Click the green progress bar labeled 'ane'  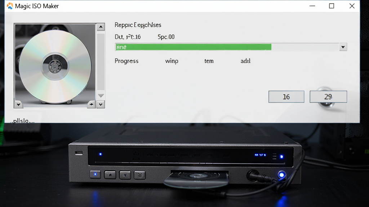coord(193,47)
